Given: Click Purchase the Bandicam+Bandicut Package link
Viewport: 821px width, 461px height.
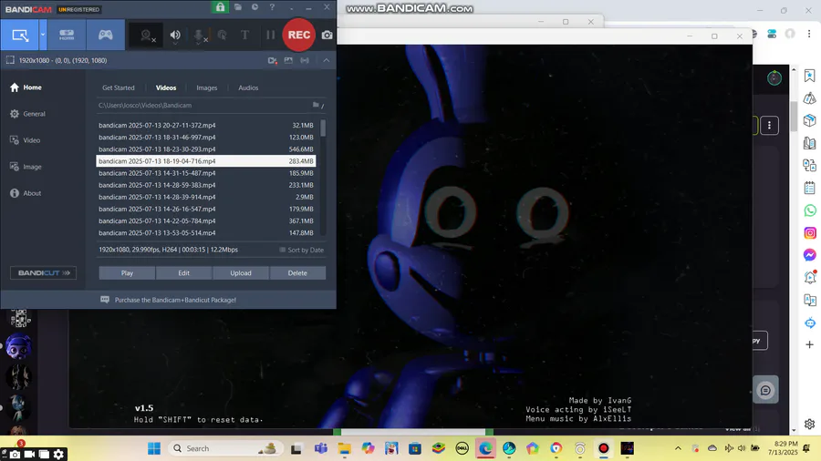Looking at the screenshot, I should pyautogui.click(x=175, y=300).
